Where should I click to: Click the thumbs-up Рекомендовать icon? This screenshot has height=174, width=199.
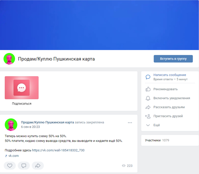coord(148,89)
